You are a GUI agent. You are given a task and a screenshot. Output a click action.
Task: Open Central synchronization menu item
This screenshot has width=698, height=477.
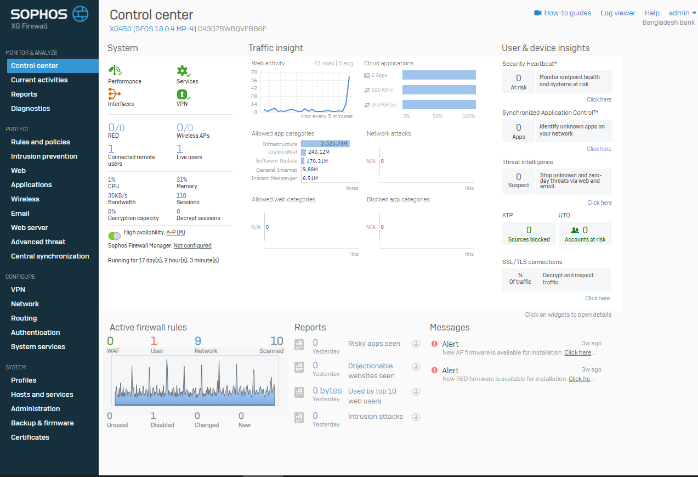(50, 256)
